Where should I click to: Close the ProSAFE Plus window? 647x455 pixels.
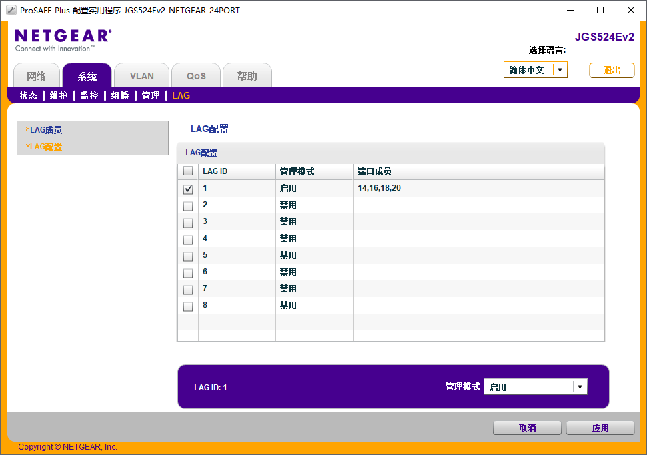[x=631, y=10]
